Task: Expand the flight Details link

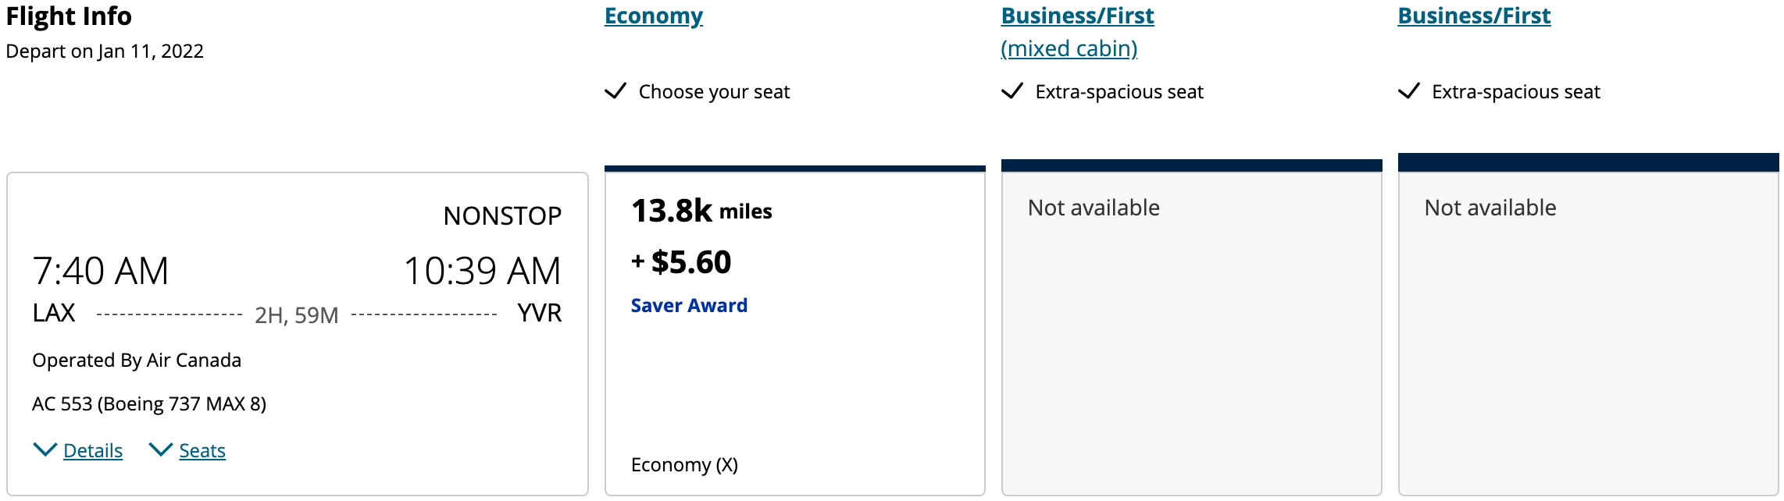Action: pyautogui.click(x=93, y=451)
